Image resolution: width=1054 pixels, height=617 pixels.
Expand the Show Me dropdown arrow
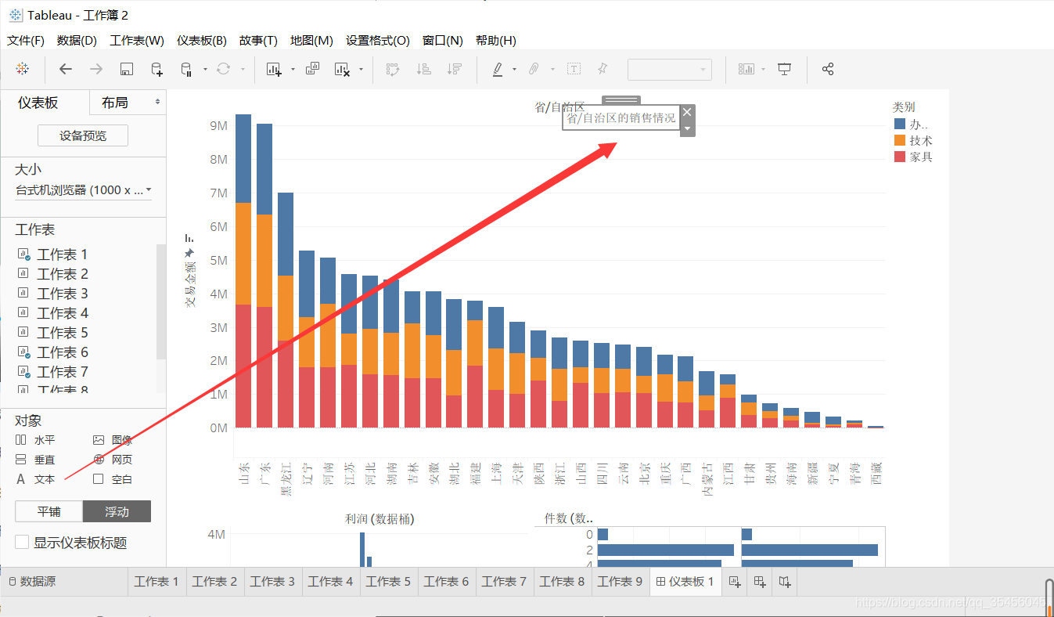pyautogui.click(x=763, y=69)
